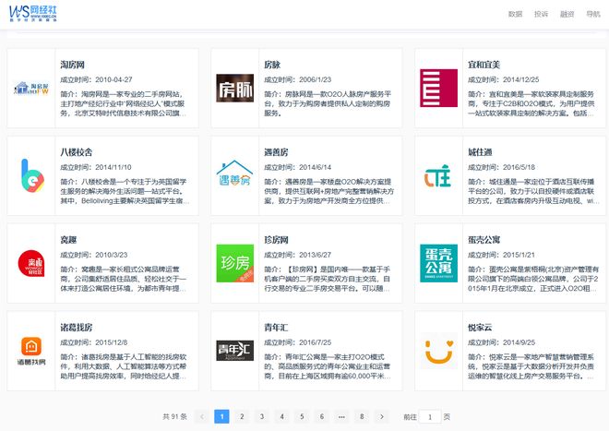Open the 蛋壳公寓 company title
This screenshot has height=431, width=609.
484,240
